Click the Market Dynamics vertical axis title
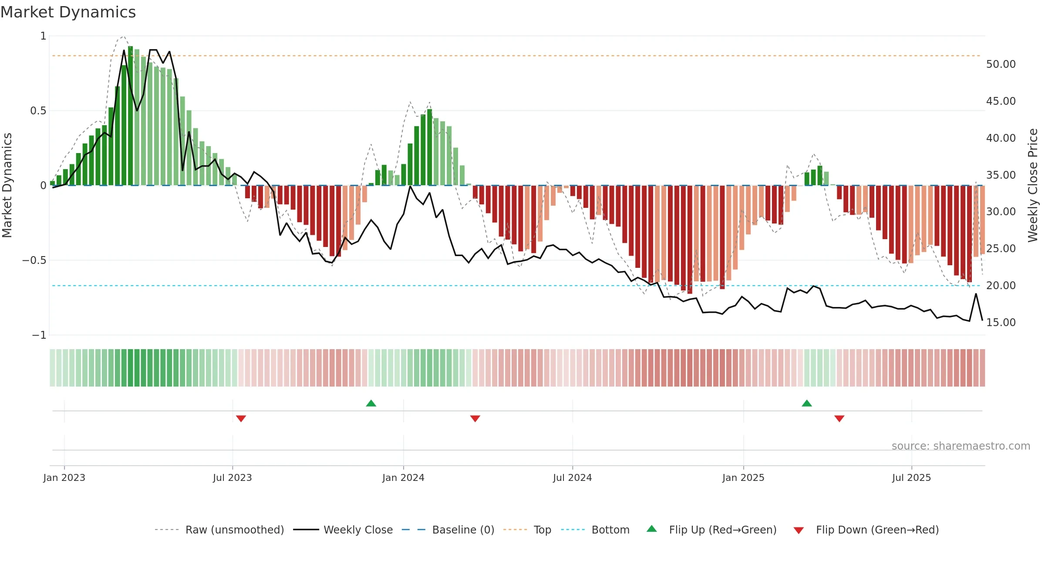Viewport: 1045px width, 587px height. [x=7, y=185]
